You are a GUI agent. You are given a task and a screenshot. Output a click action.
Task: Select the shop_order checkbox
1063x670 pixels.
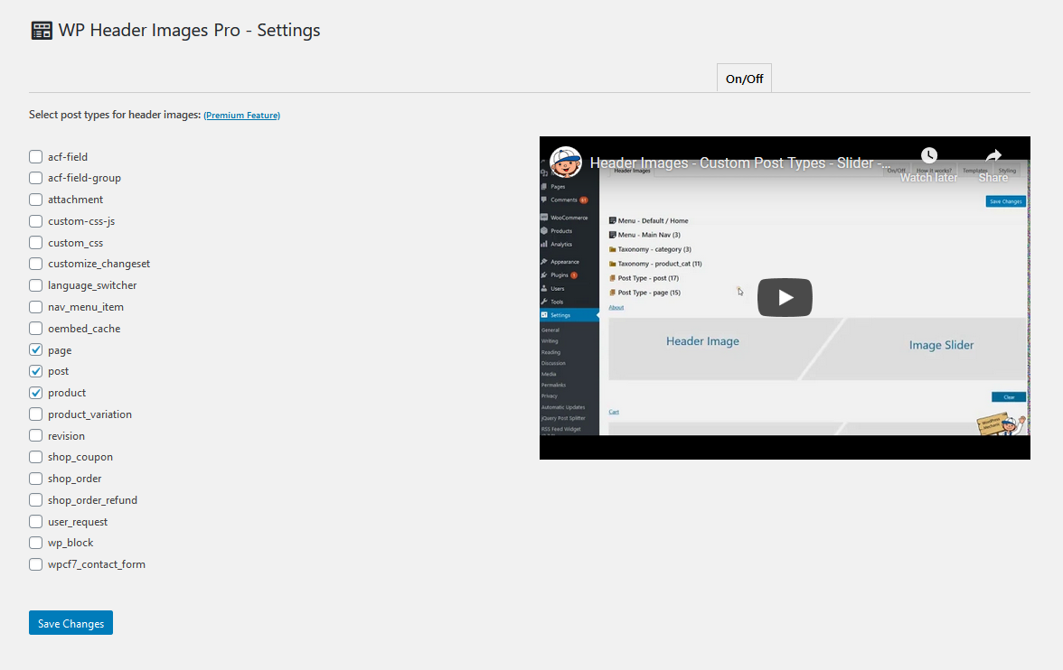click(36, 479)
